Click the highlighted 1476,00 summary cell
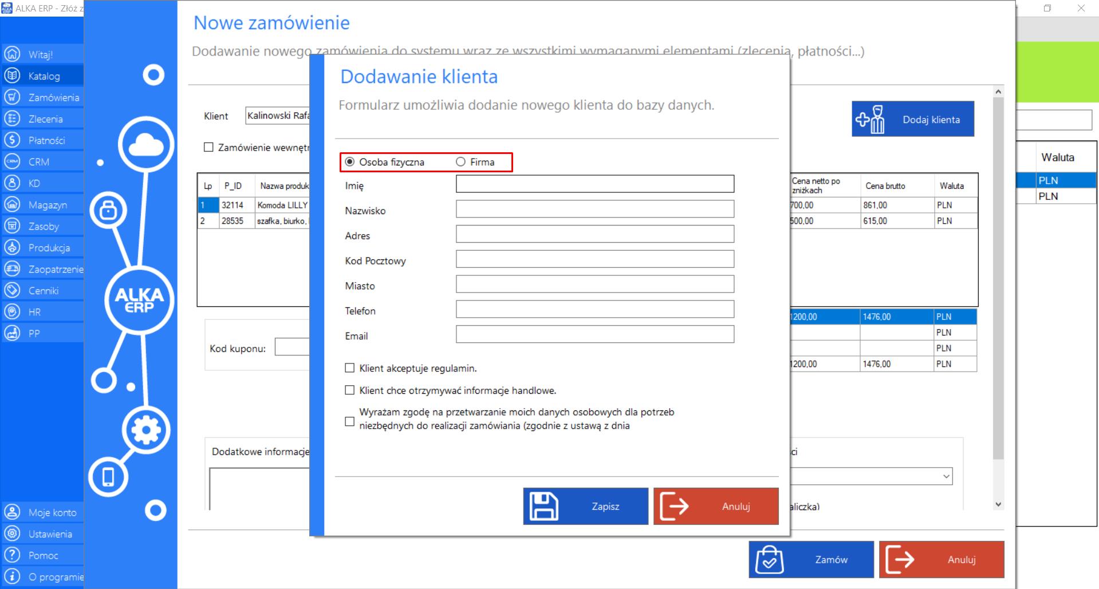The width and height of the screenshot is (1099, 589). 897,317
